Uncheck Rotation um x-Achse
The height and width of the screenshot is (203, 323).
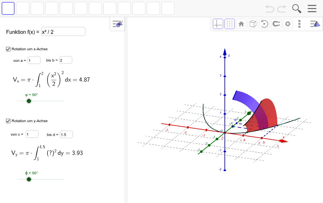(8, 49)
